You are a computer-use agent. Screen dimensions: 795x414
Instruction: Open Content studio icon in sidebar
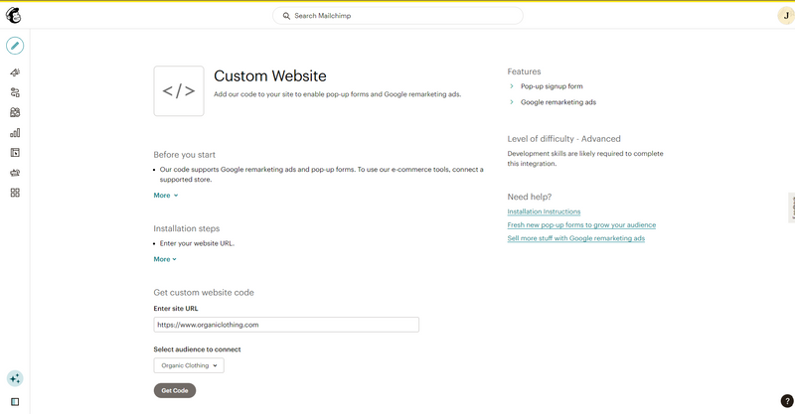tap(15, 173)
